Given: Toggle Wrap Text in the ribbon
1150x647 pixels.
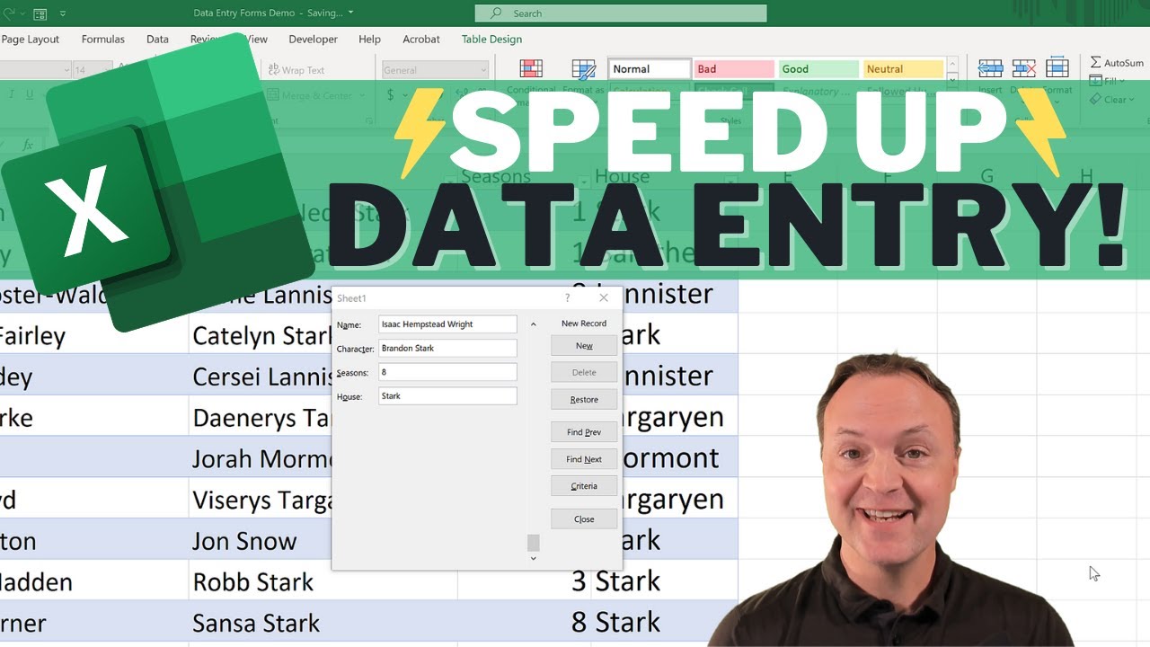Looking at the screenshot, I should click(296, 70).
